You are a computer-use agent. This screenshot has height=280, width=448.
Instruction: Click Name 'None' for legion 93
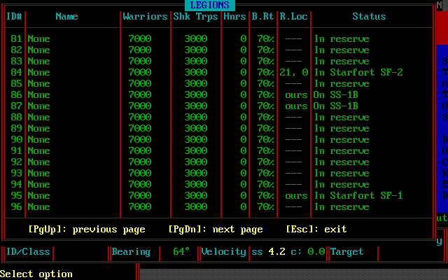39,173
